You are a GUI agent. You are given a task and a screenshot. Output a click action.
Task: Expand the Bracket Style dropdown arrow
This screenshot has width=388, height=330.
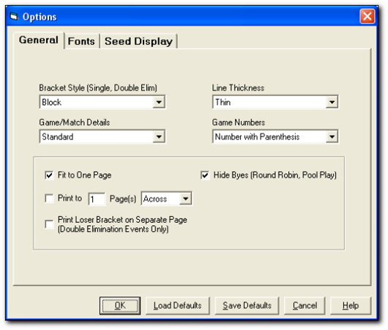[x=159, y=102]
